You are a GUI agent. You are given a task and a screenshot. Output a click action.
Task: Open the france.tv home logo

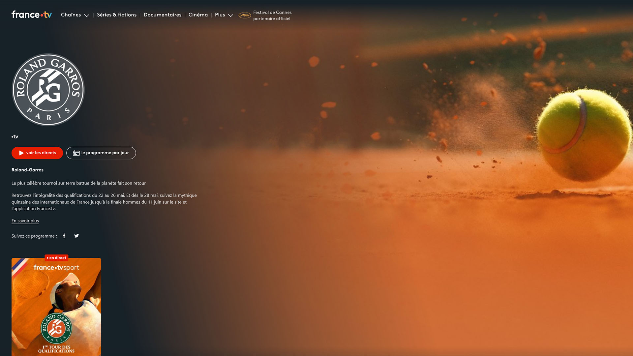pos(32,15)
